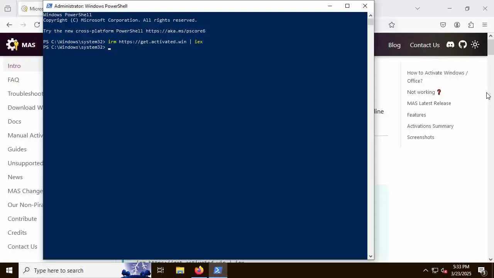This screenshot has width=494, height=278.
Task: Toggle light/dark theme sun icon
Action: 475,45
